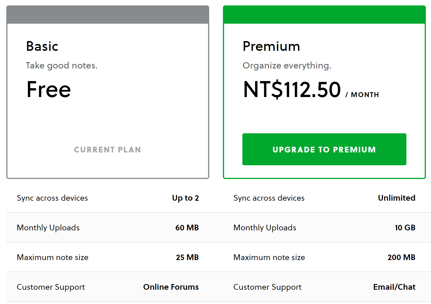Click Basic plan's Sync across devices label
Image resolution: width=431 pixels, height=304 pixels.
[x=52, y=198]
